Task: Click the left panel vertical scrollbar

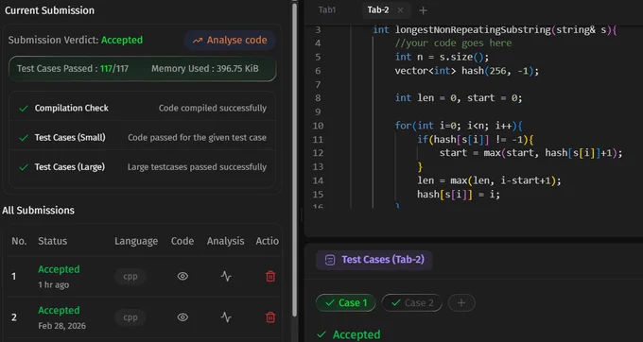Action: click(294, 160)
